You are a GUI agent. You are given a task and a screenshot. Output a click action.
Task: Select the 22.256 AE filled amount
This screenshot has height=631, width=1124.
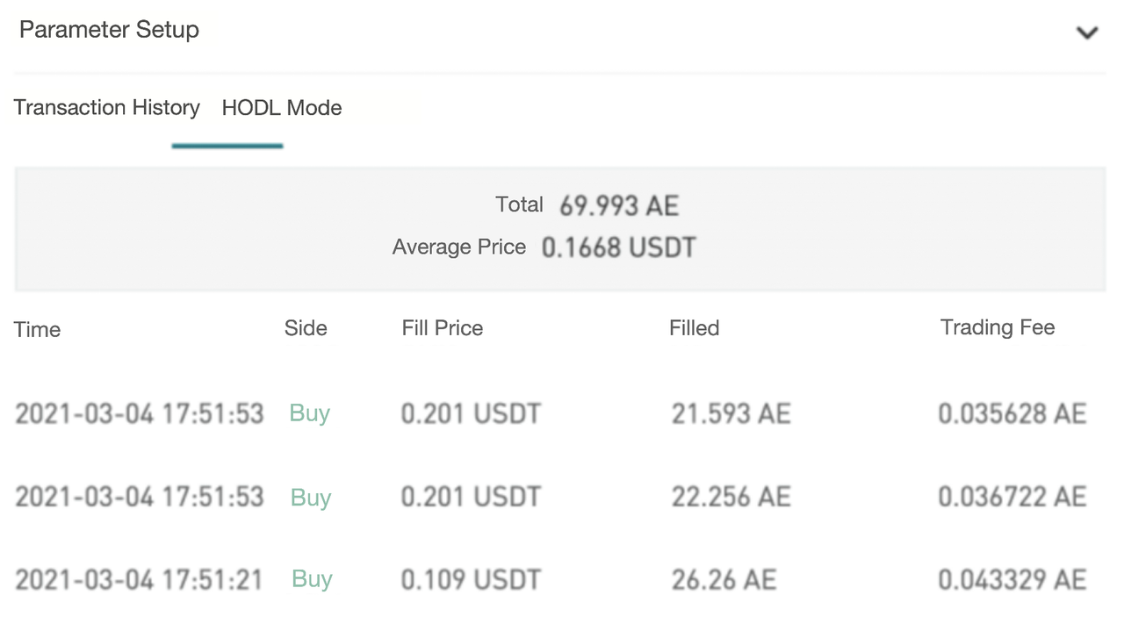(731, 497)
